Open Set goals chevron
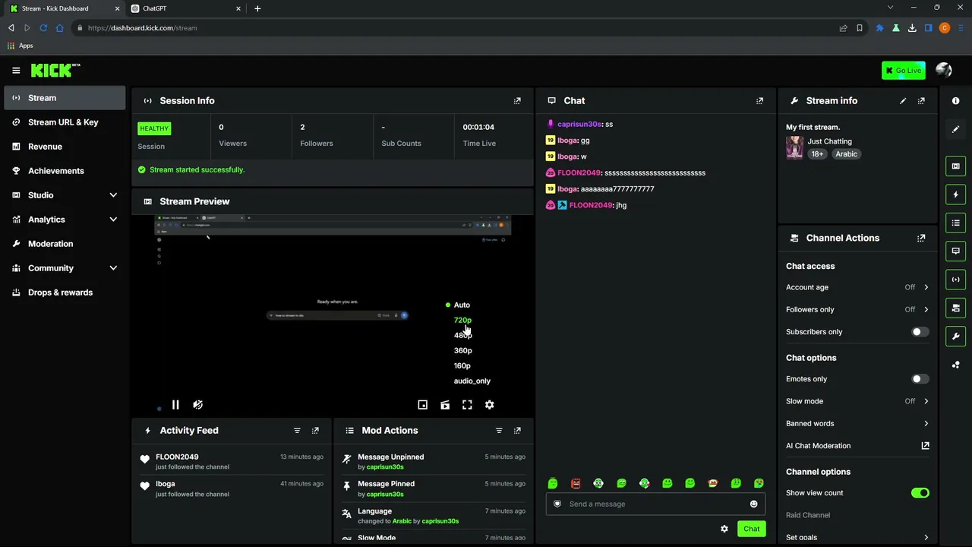 point(926,537)
